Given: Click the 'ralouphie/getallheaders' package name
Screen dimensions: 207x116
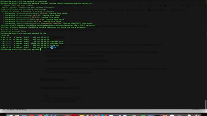Looking at the screenshot, I should (x=27, y=13).
